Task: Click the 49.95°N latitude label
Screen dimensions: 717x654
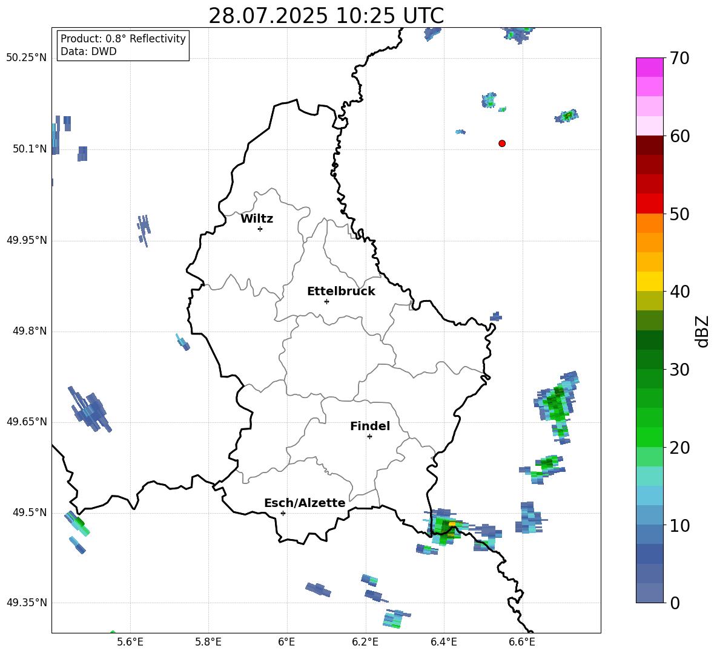Action: 27,240
